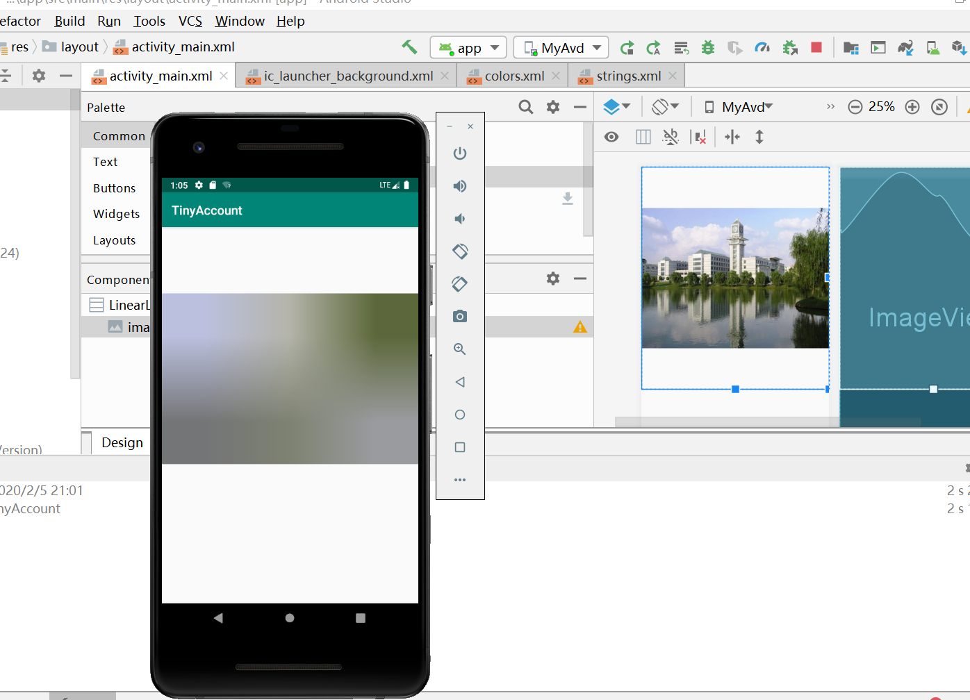970x700 pixels.
Task: Tap the phone's home navigation circle
Action: 290,618
